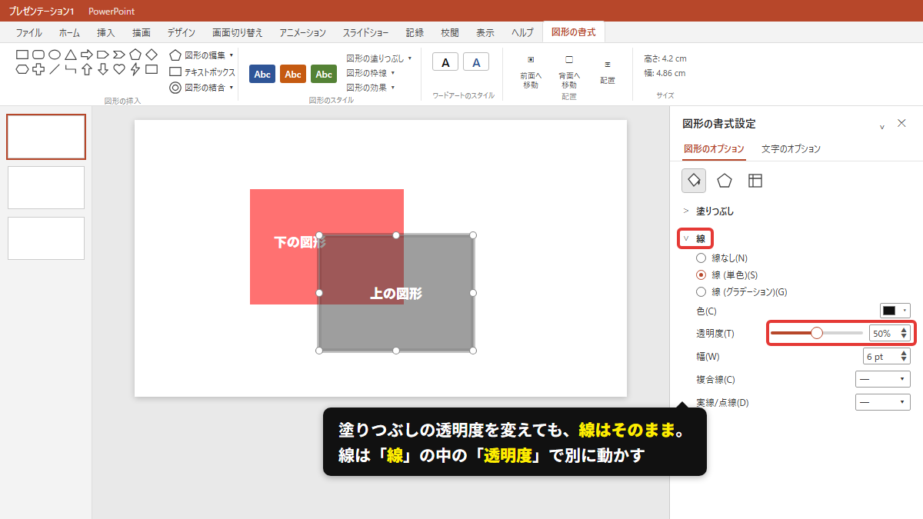Pick the triangle shape in gallery
The height and width of the screenshot is (519, 923).
point(71,55)
